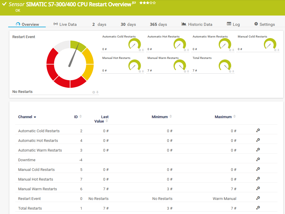The width and height of the screenshot is (285, 214).
Task: Click the Total Restarts channel link in table
Action: click(30, 208)
